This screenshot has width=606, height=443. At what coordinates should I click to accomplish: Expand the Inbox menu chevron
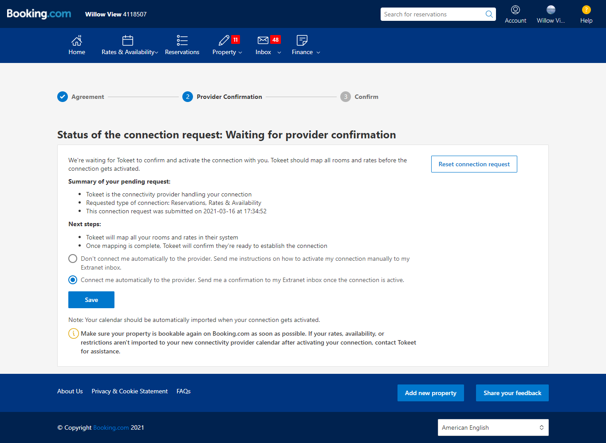(x=279, y=53)
